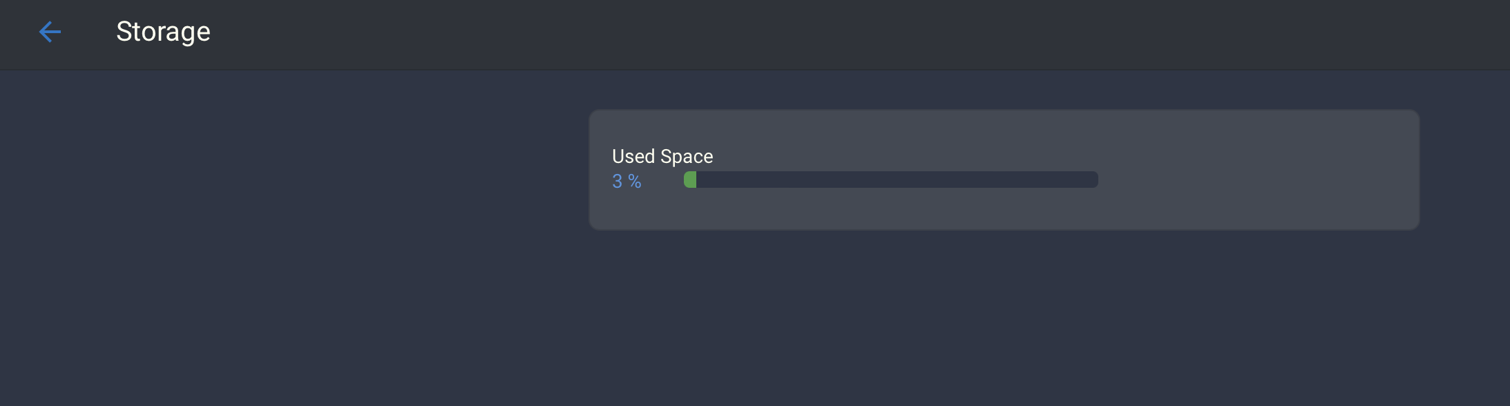Click the green portion of progress bar
The height and width of the screenshot is (406, 1510).
[x=690, y=180]
